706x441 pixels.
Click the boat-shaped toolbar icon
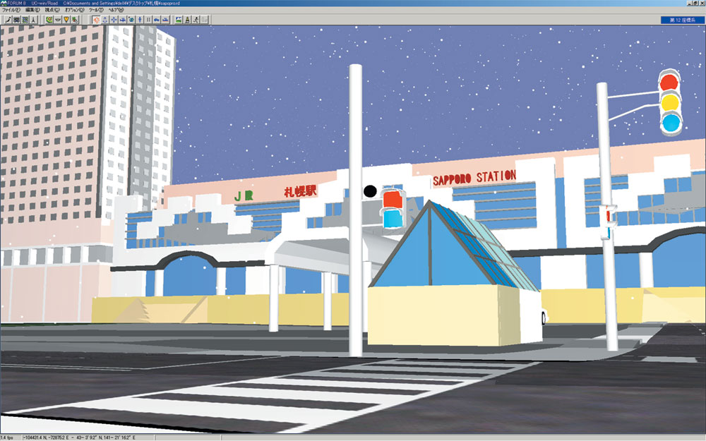[166, 20]
